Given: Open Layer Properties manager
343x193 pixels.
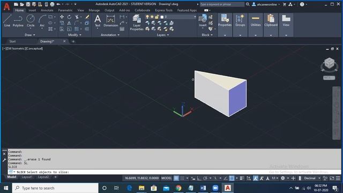Looking at the screenshot, I should click(137, 23).
